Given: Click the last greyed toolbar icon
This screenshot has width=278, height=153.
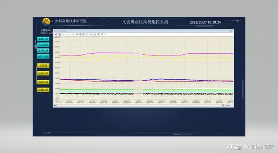Looking at the screenshot, I should pyautogui.click(x=105, y=34).
